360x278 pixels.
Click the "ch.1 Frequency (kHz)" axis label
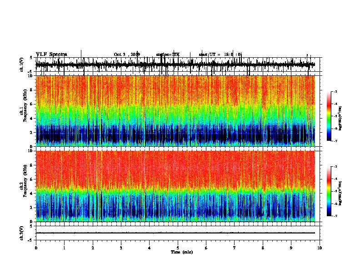(x=24, y=111)
